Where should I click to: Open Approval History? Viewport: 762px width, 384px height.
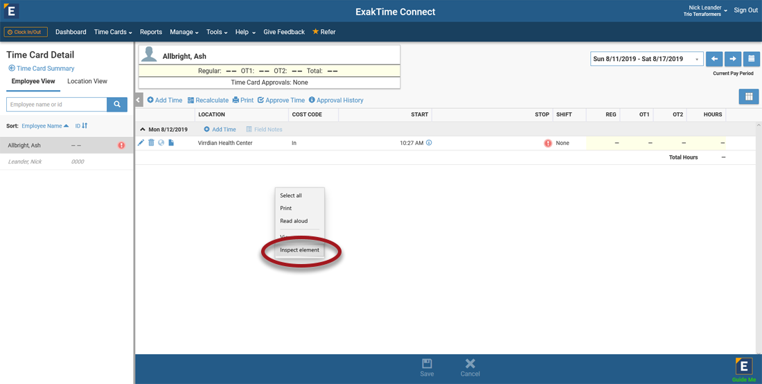point(336,100)
